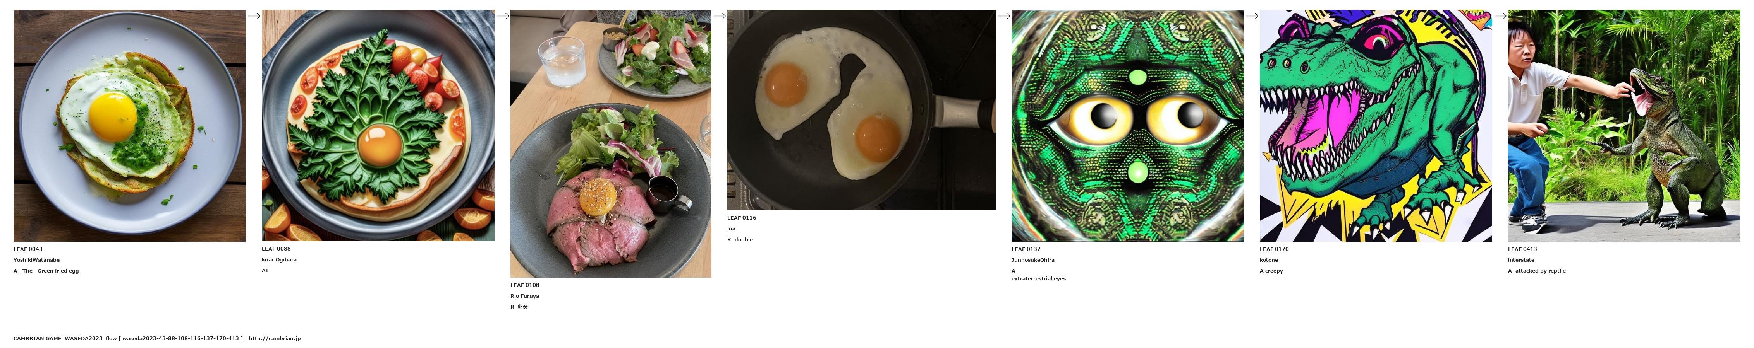This screenshot has height=348, width=1754.
Task: Click the caption 'A_attacked by reptile'
Action: point(1537,271)
